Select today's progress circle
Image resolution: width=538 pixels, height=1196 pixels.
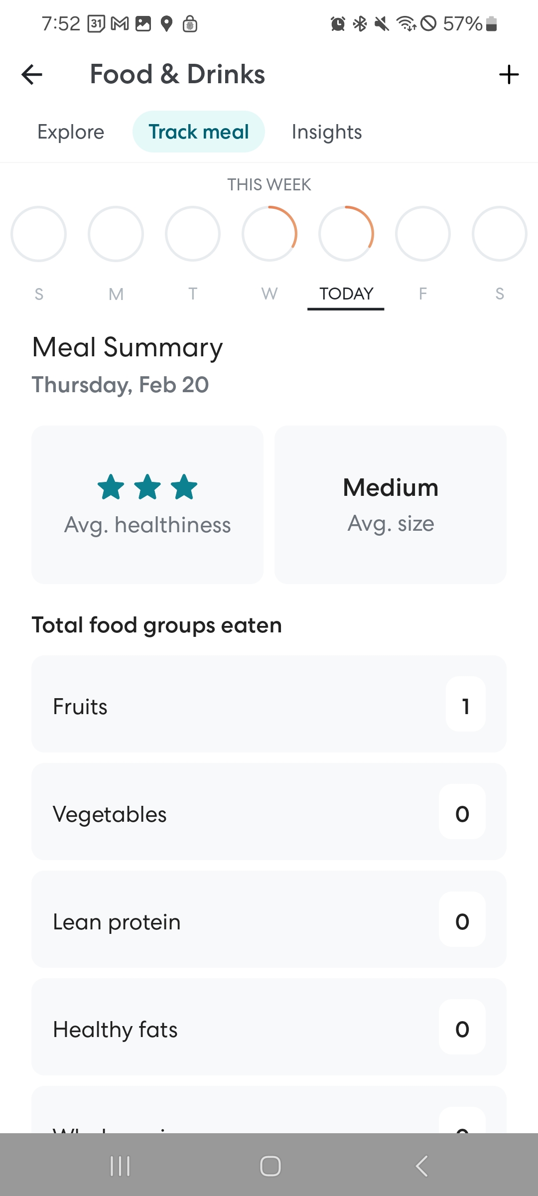[346, 234]
